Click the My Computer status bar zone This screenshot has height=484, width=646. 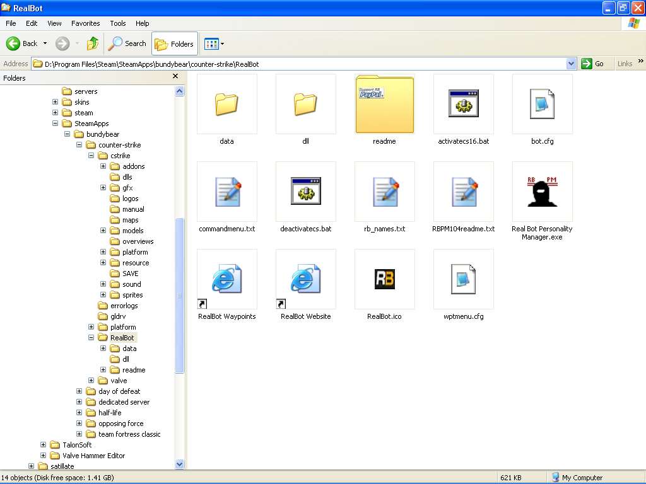(578, 478)
